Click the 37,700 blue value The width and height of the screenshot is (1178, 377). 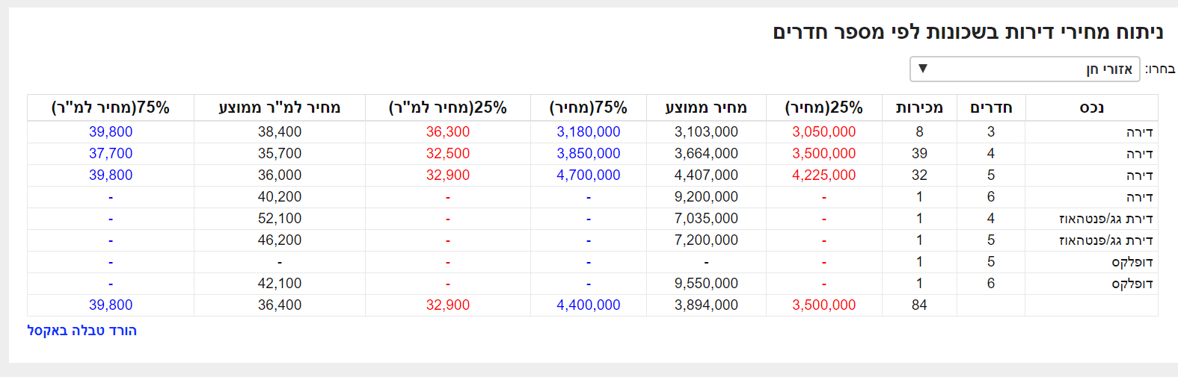pyautogui.click(x=111, y=154)
